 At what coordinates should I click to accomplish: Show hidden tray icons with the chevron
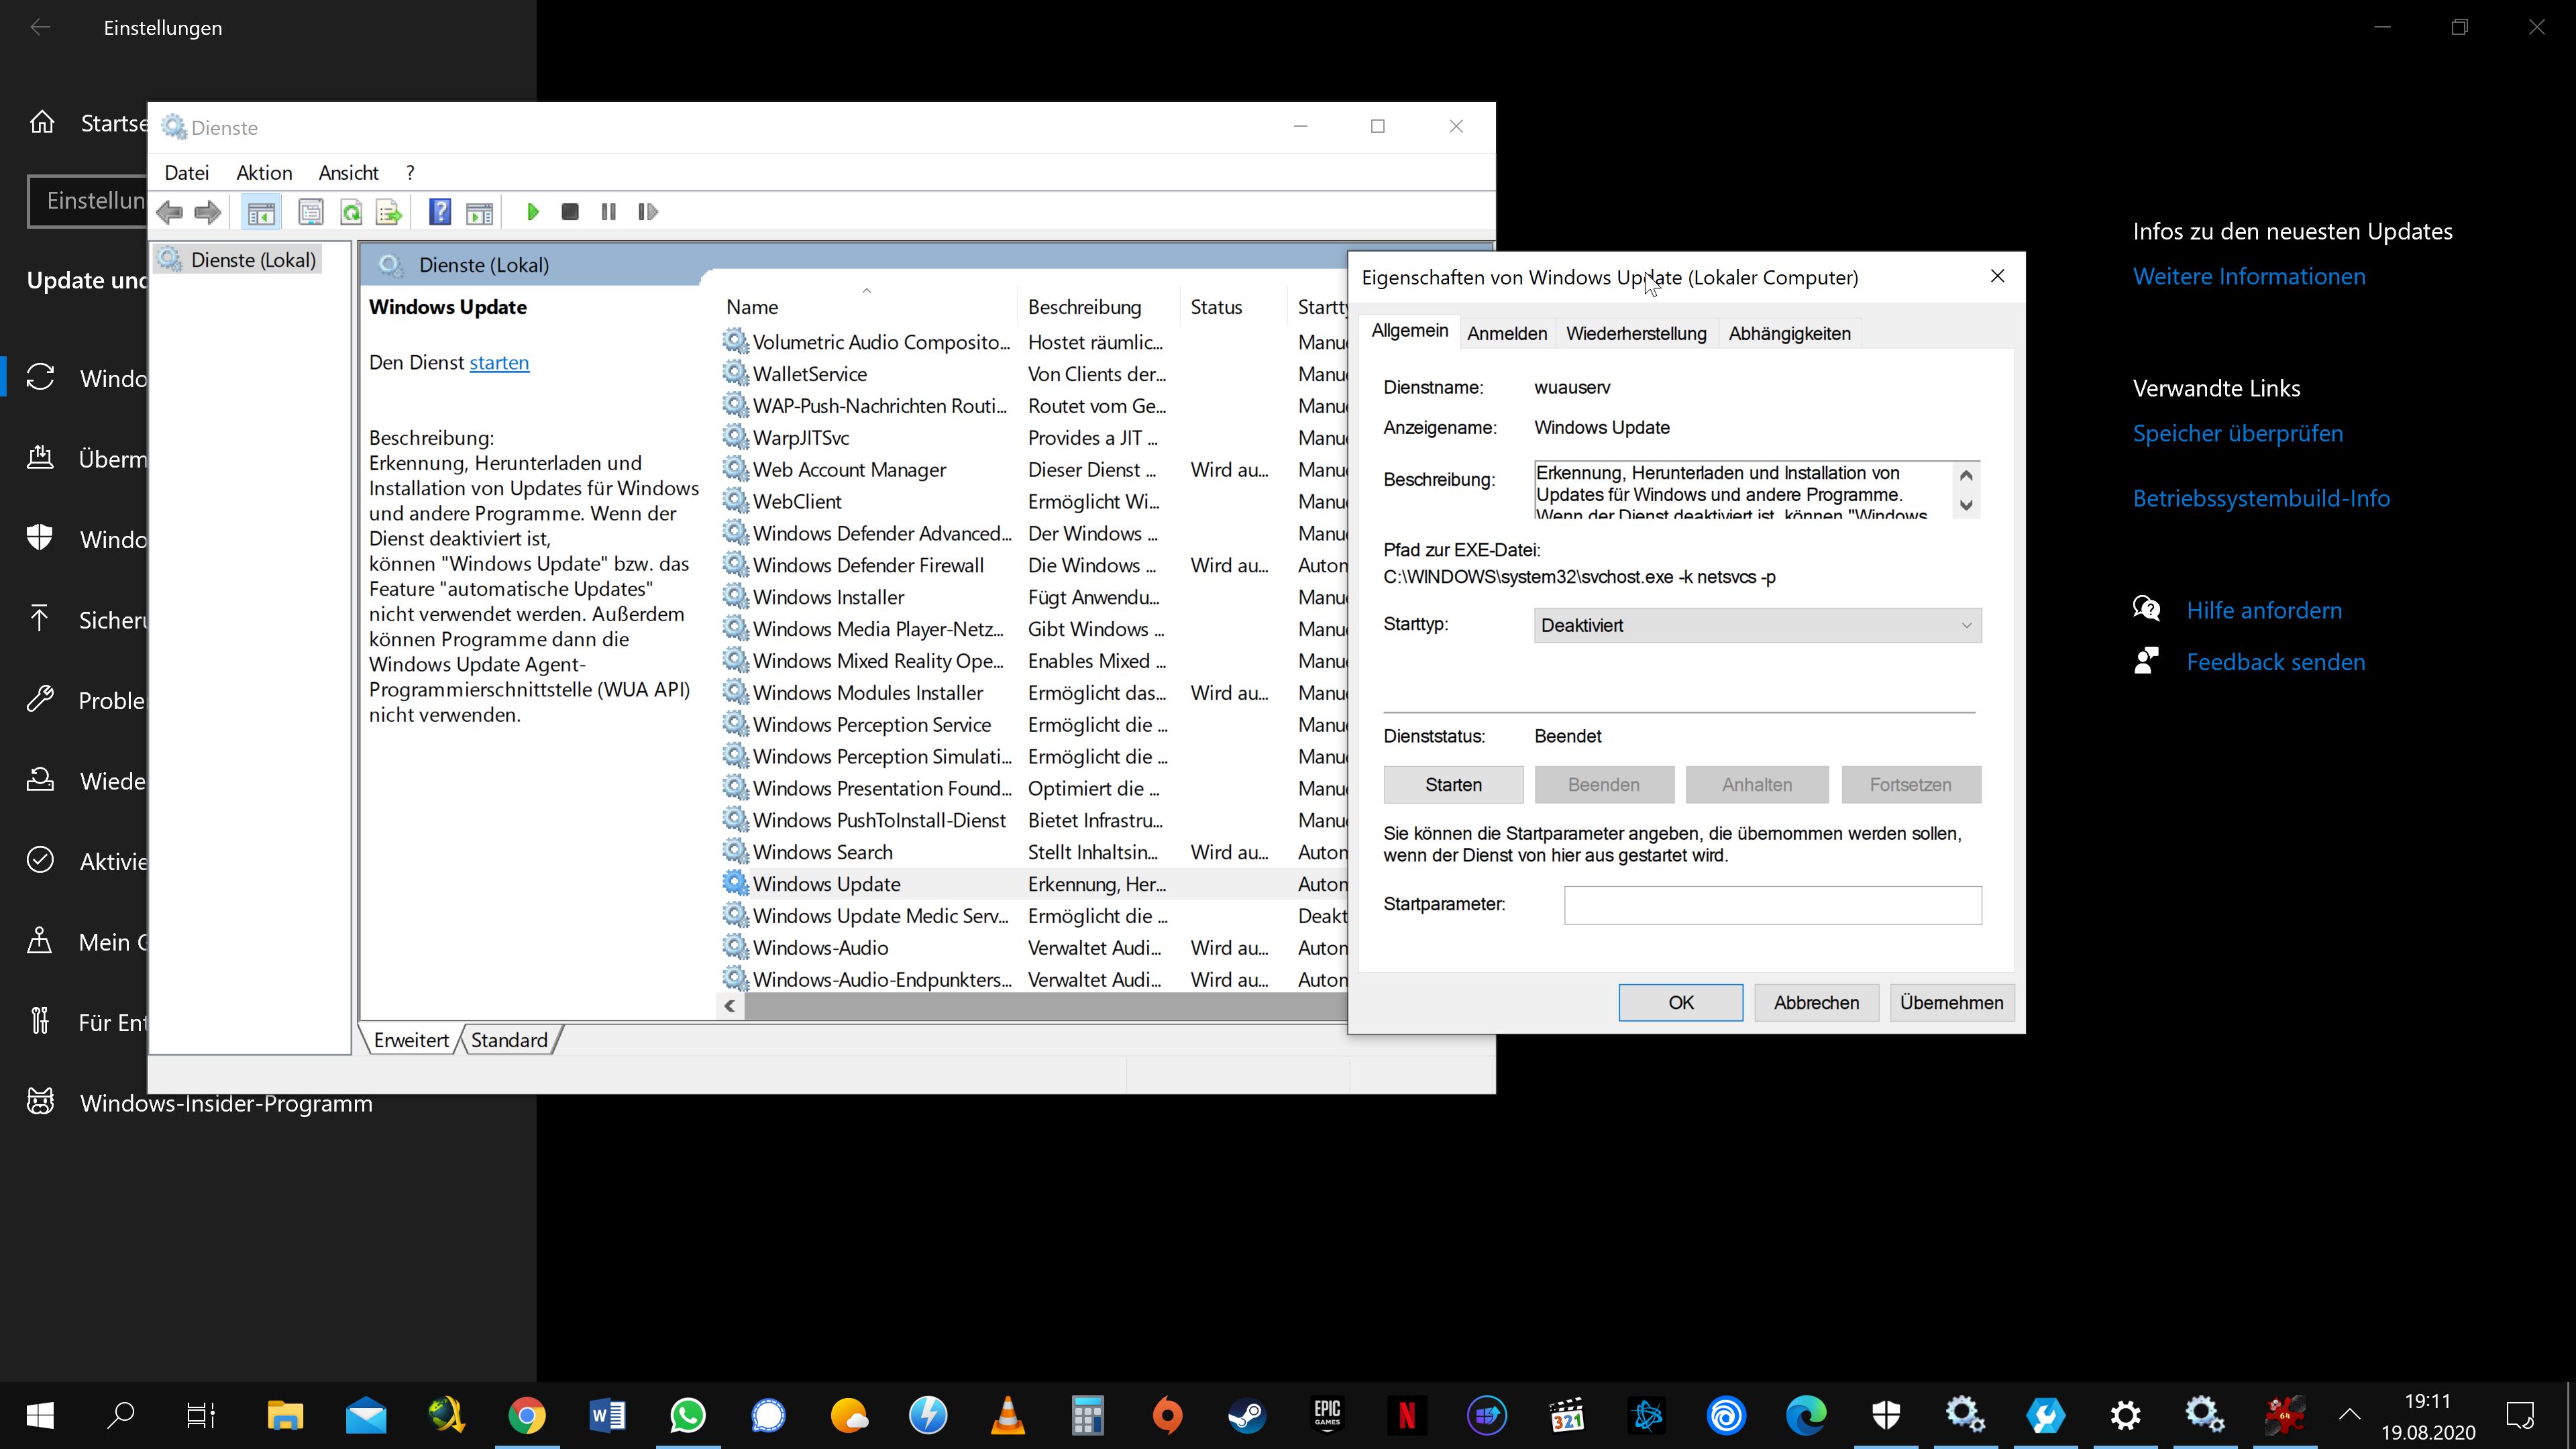click(2349, 1415)
